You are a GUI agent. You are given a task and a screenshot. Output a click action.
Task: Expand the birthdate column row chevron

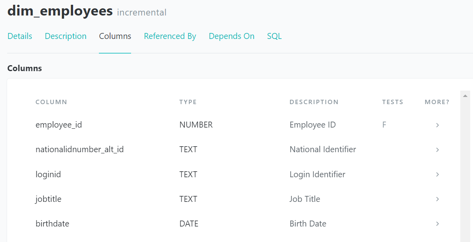pos(437,224)
